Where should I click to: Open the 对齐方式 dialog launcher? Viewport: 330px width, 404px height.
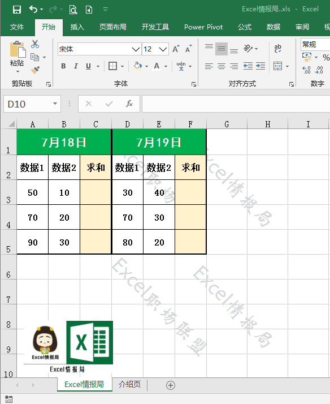[292, 84]
